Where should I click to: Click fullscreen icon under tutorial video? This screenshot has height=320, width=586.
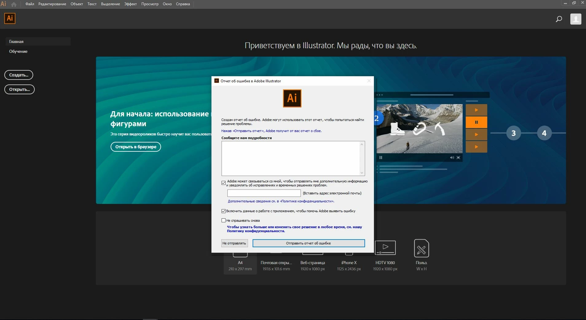click(x=458, y=158)
